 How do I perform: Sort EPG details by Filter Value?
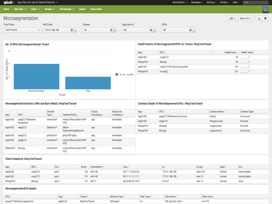click(x=208, y=197)
